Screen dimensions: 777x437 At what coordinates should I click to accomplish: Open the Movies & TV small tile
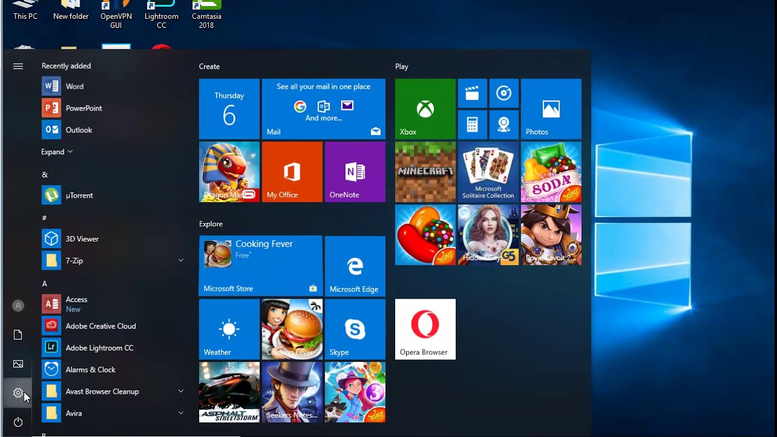pos(472,93)
